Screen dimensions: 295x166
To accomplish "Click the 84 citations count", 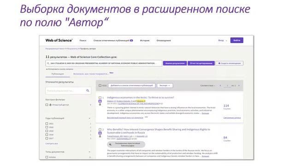I will 225,137.
